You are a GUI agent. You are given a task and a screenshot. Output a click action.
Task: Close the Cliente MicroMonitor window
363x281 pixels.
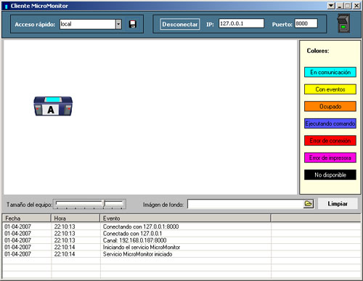pos(356,6)
